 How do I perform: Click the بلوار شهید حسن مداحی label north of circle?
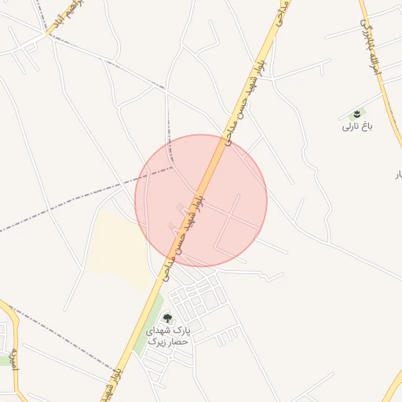247,104
